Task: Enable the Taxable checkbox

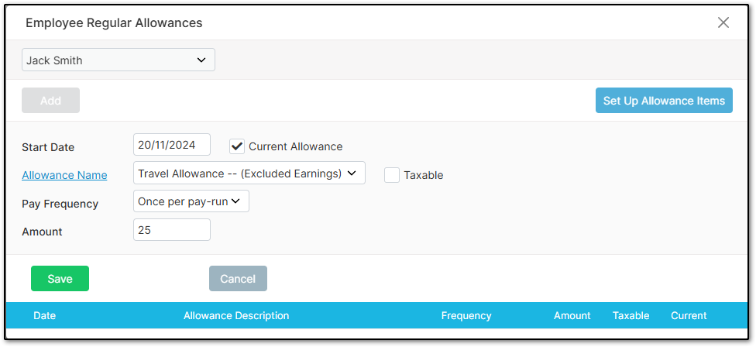Action: pos(392,175)
